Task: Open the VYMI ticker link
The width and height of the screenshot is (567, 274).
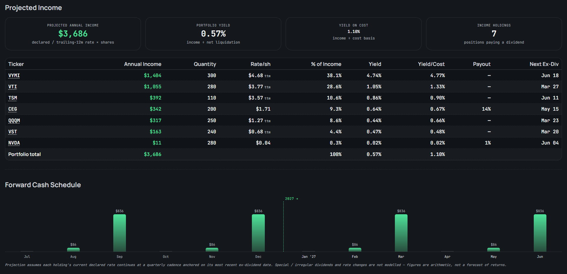Action: pyautogui.click(x=14, y=75)
